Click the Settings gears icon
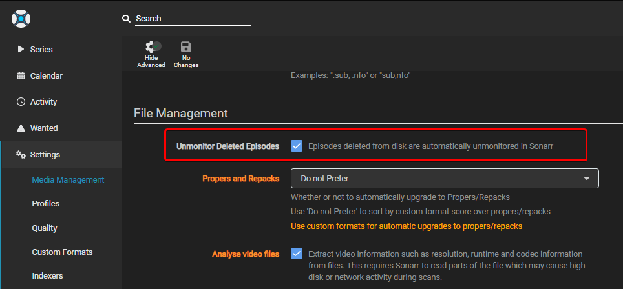The width and height of the screenshot is (623, 289). pyautogui.click(x=21, y=155)
